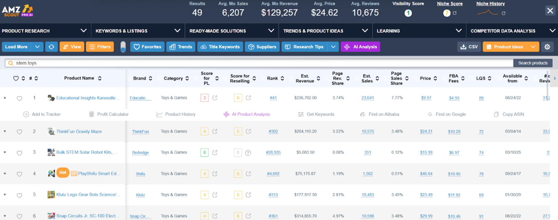Favorite the Bulk STEM Solar Robot row
558x220 pixels.
point(19,153)
